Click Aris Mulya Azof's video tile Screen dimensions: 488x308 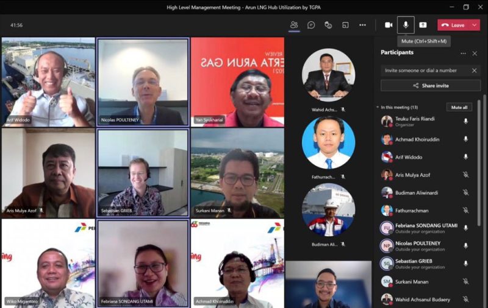click(48, 173)
